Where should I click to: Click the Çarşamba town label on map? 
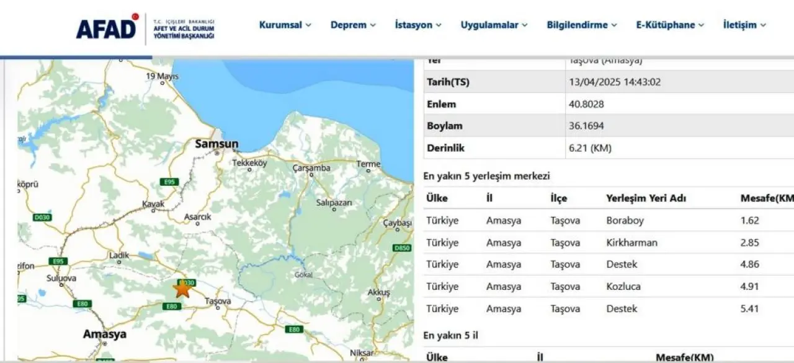311,168
